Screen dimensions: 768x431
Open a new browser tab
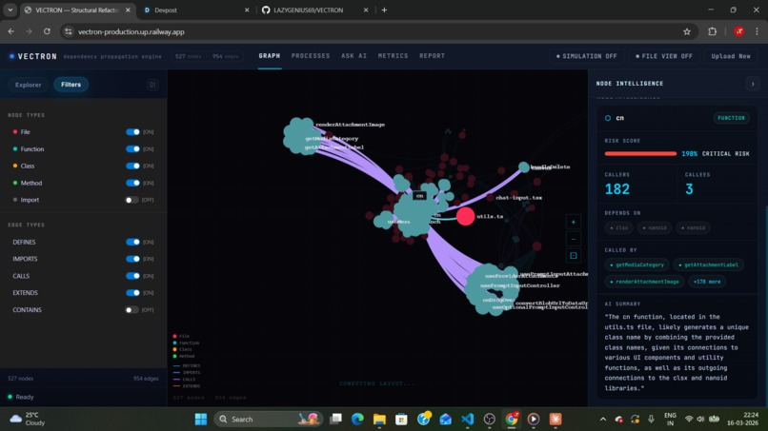click(384, 10)
